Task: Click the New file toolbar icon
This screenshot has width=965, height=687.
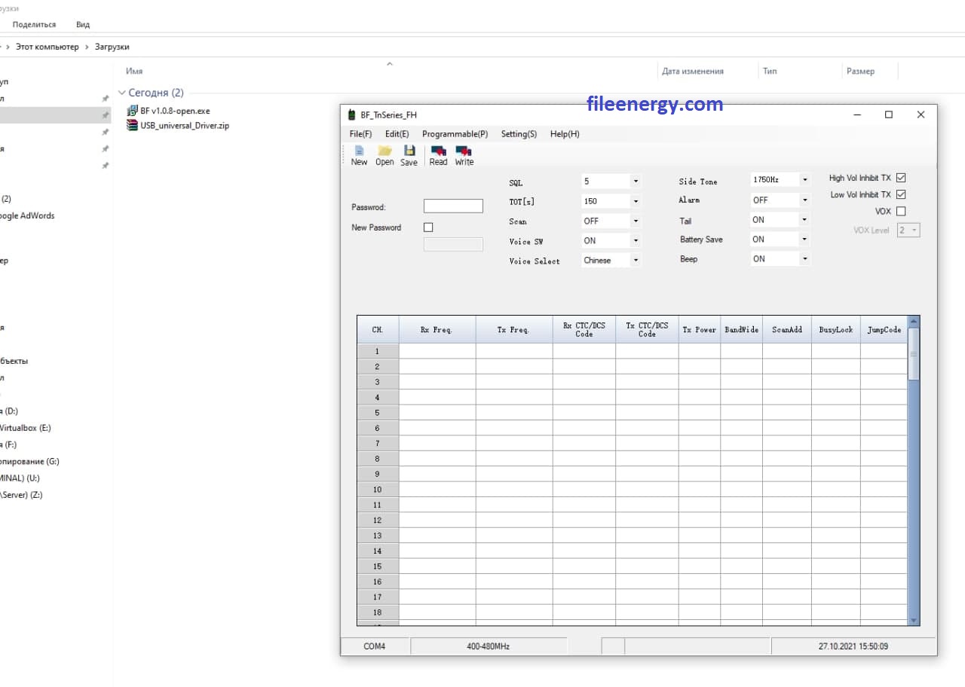Action: tap(360, 155)
